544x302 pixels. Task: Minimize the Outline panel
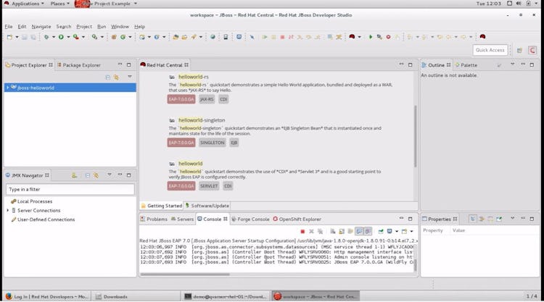(523, 64)
